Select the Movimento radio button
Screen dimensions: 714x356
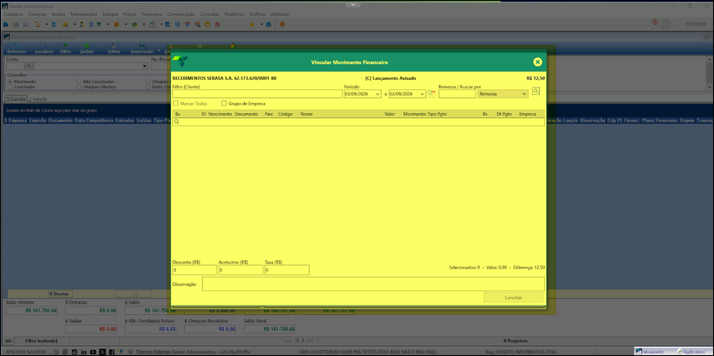click(x=10, y=82)
